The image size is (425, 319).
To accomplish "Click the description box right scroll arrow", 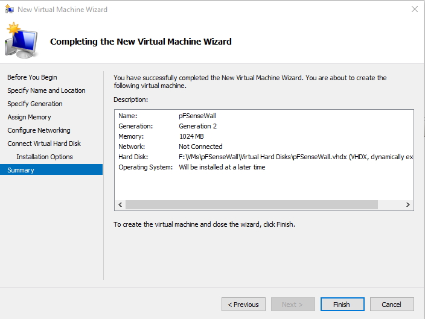I will [x=407, y=204].
